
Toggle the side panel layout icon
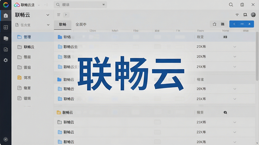coord(242,5)
